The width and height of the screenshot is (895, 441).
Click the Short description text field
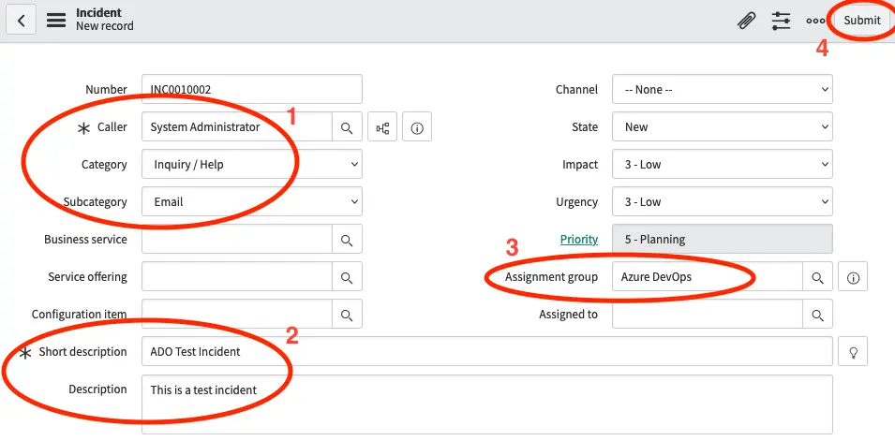coord(487,352)
